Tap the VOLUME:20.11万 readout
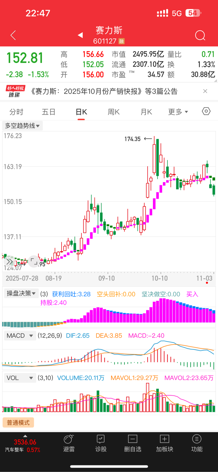The height and width of the screenshot is (472, 218). coord(81,378)
